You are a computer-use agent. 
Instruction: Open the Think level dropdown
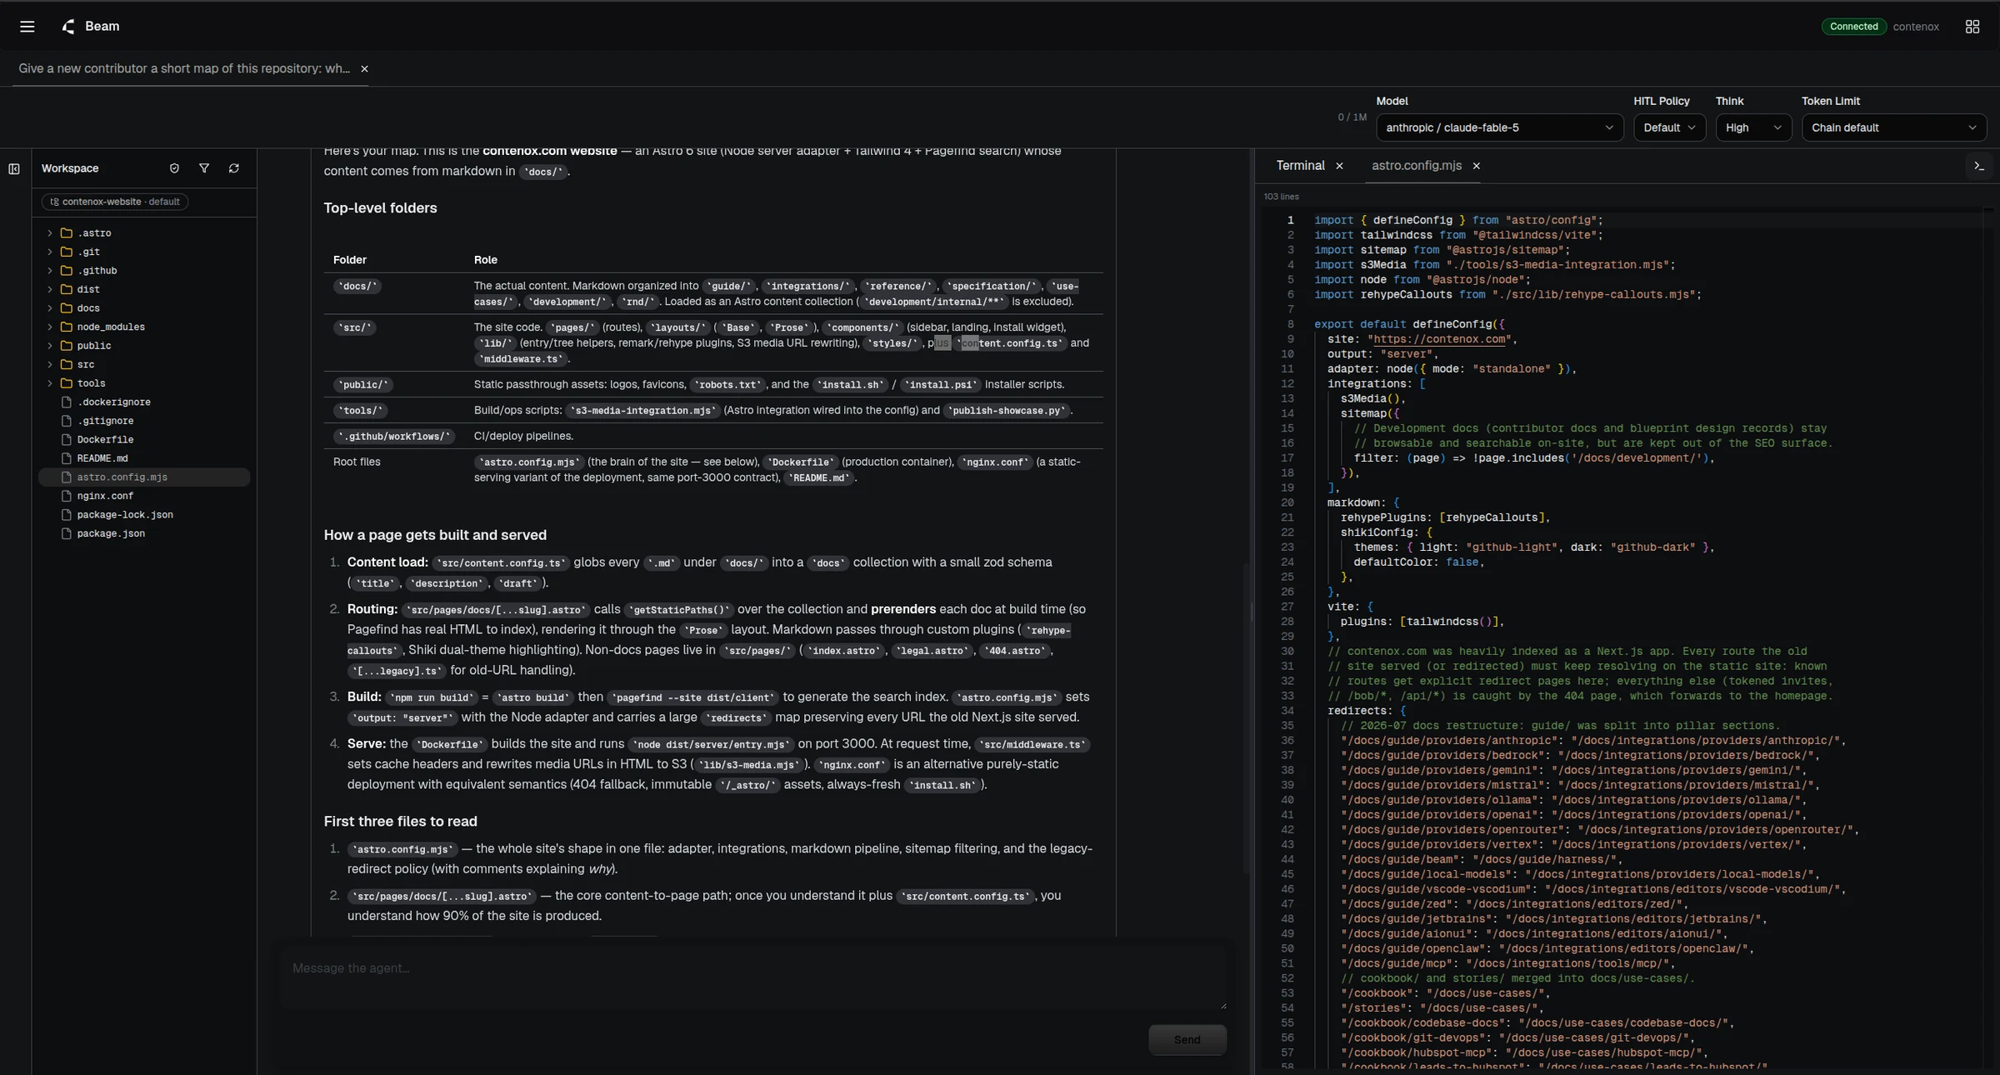click(x=1753, y=127)
